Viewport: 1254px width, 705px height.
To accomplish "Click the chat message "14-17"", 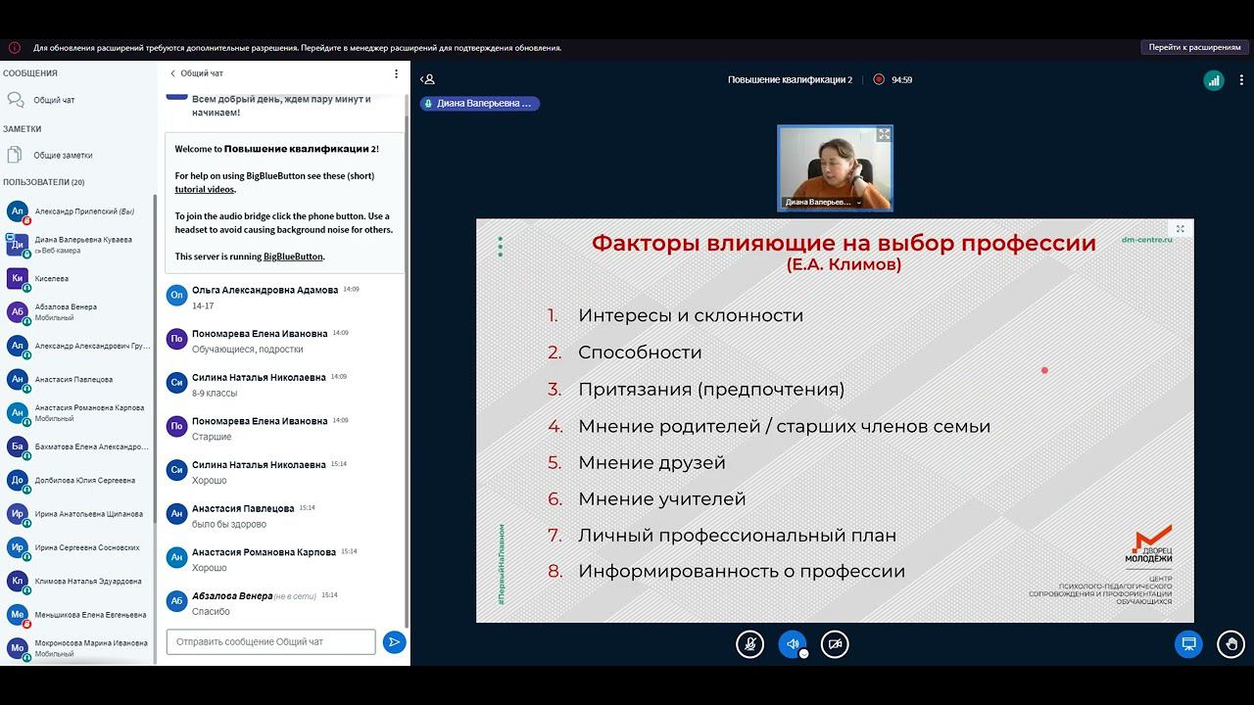I will [x=203, y=305].
